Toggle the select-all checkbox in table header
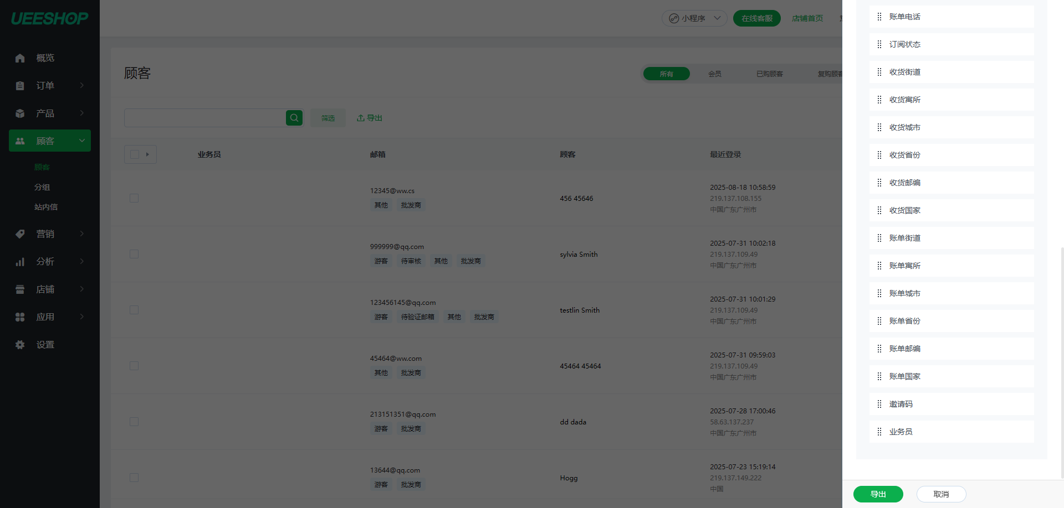The height and width of the screenshot is (508, 1064). (x=135, y=154)
